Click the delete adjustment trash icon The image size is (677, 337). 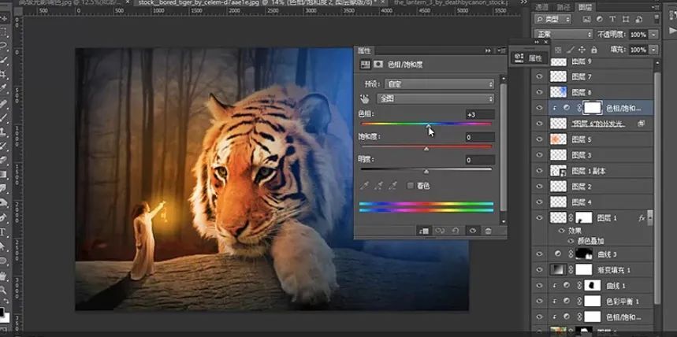(x=488, y=231)
